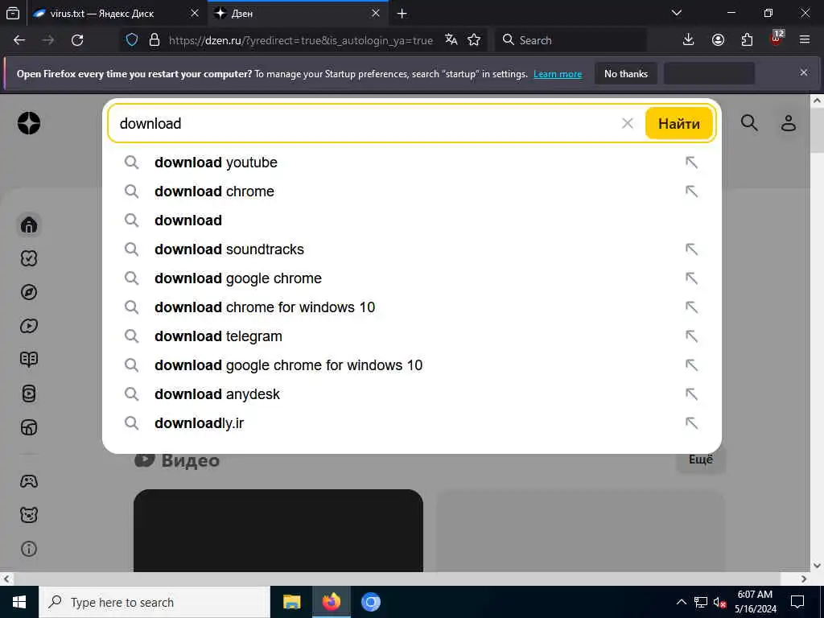Fill query with 'download chrome' arrow

pyautogui.click(x=691, y=192)
